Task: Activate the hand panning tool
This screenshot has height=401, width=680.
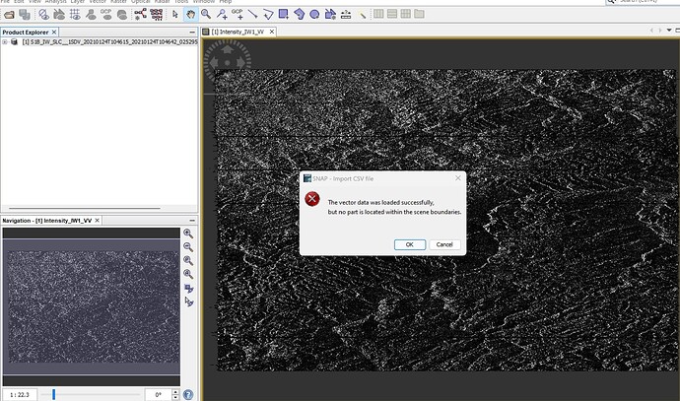Action: [190, 15]
